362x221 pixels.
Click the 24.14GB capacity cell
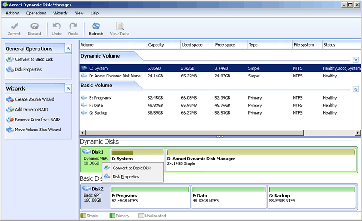click(x=155, y=76)
